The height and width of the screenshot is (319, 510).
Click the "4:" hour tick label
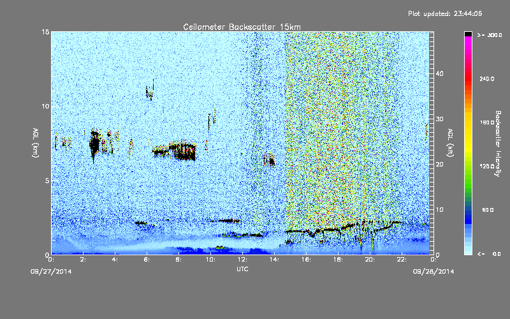(x=115, y=260)
